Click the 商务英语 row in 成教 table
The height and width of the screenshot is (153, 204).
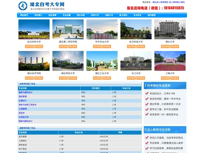click(x=80, y=145)
